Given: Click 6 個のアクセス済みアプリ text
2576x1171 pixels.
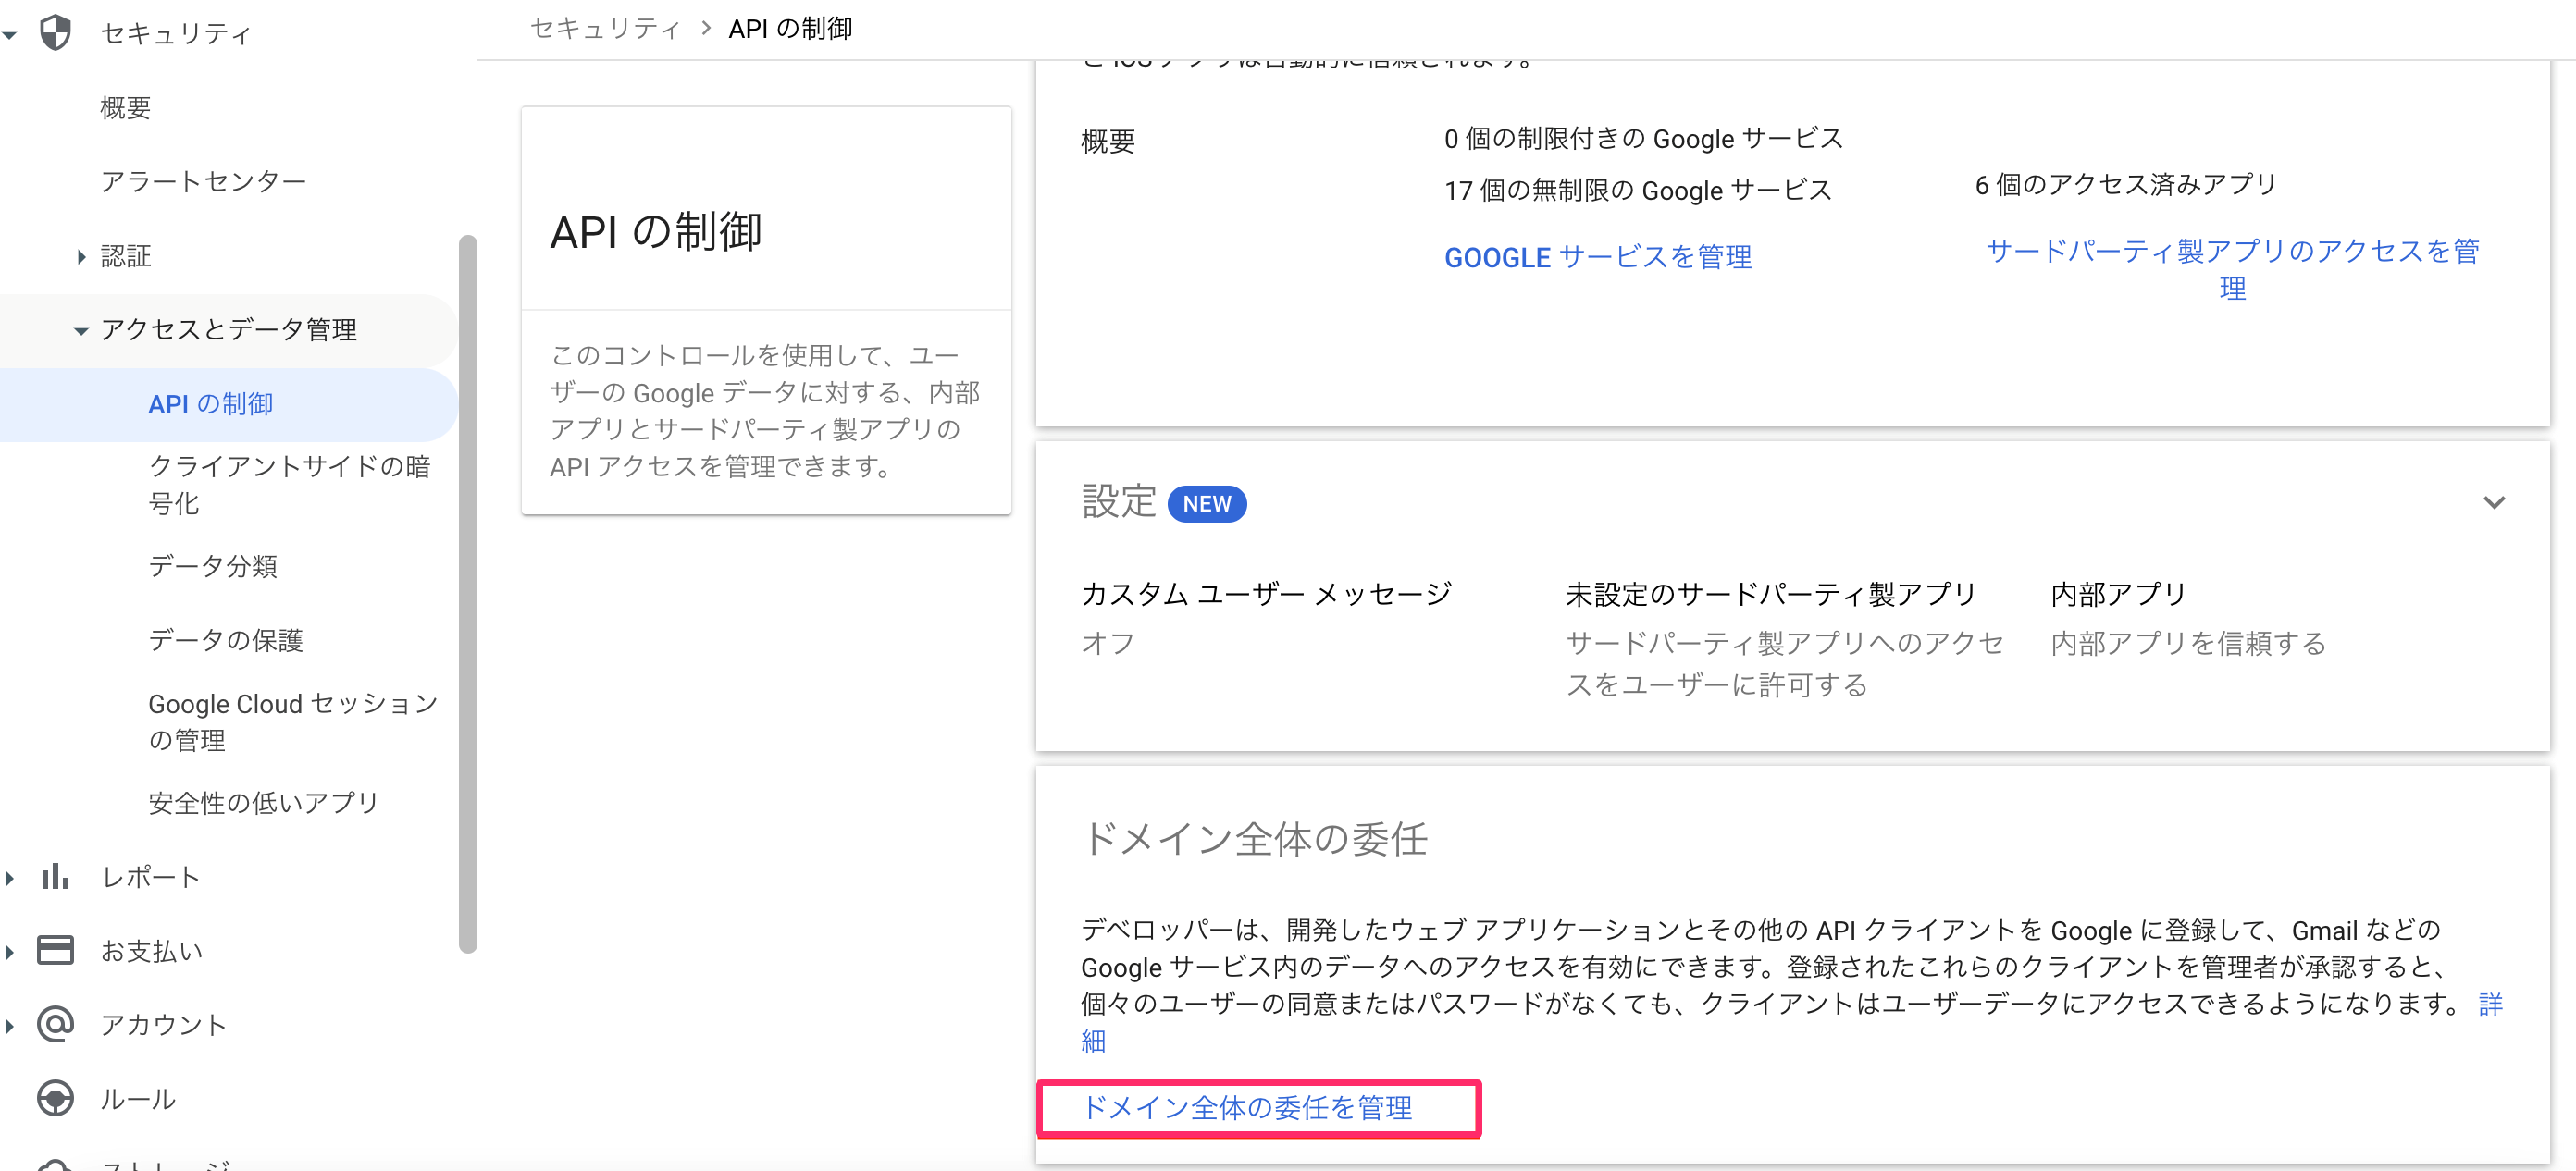Looking at the screenshot, I should 2125,184.
